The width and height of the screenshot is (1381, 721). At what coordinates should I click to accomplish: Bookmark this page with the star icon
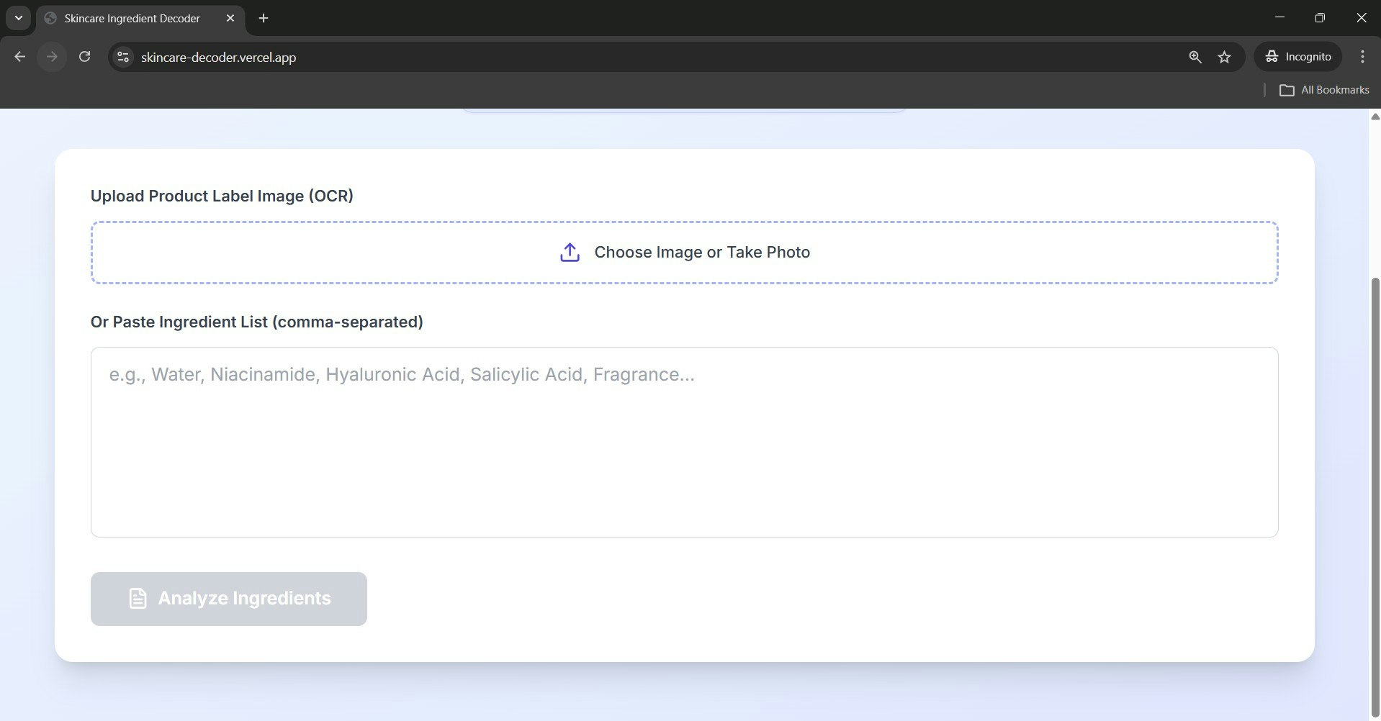coord(1224,57)
